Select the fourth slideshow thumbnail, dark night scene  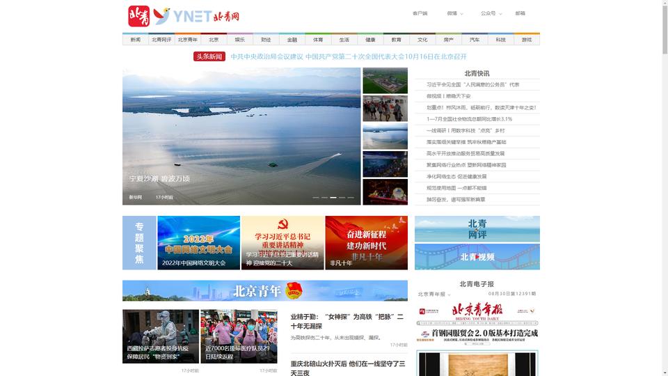click(x=385, y=164)
